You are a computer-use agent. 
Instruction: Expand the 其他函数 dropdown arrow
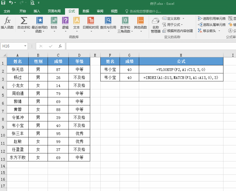(141, 31)
